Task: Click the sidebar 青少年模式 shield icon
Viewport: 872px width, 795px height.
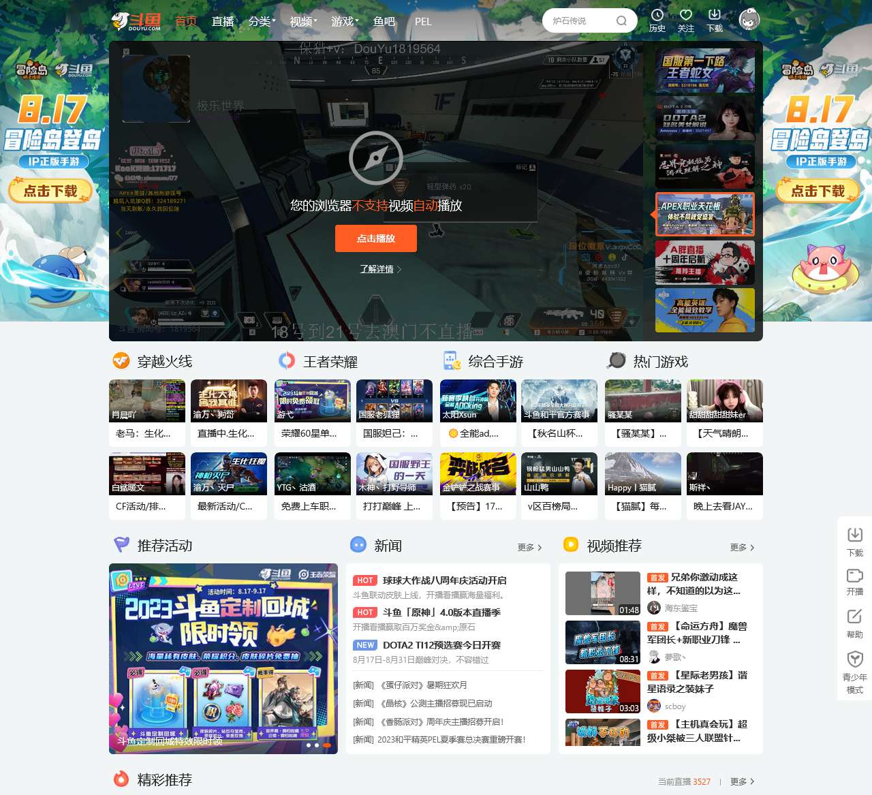Action: [x=855, y=659]
